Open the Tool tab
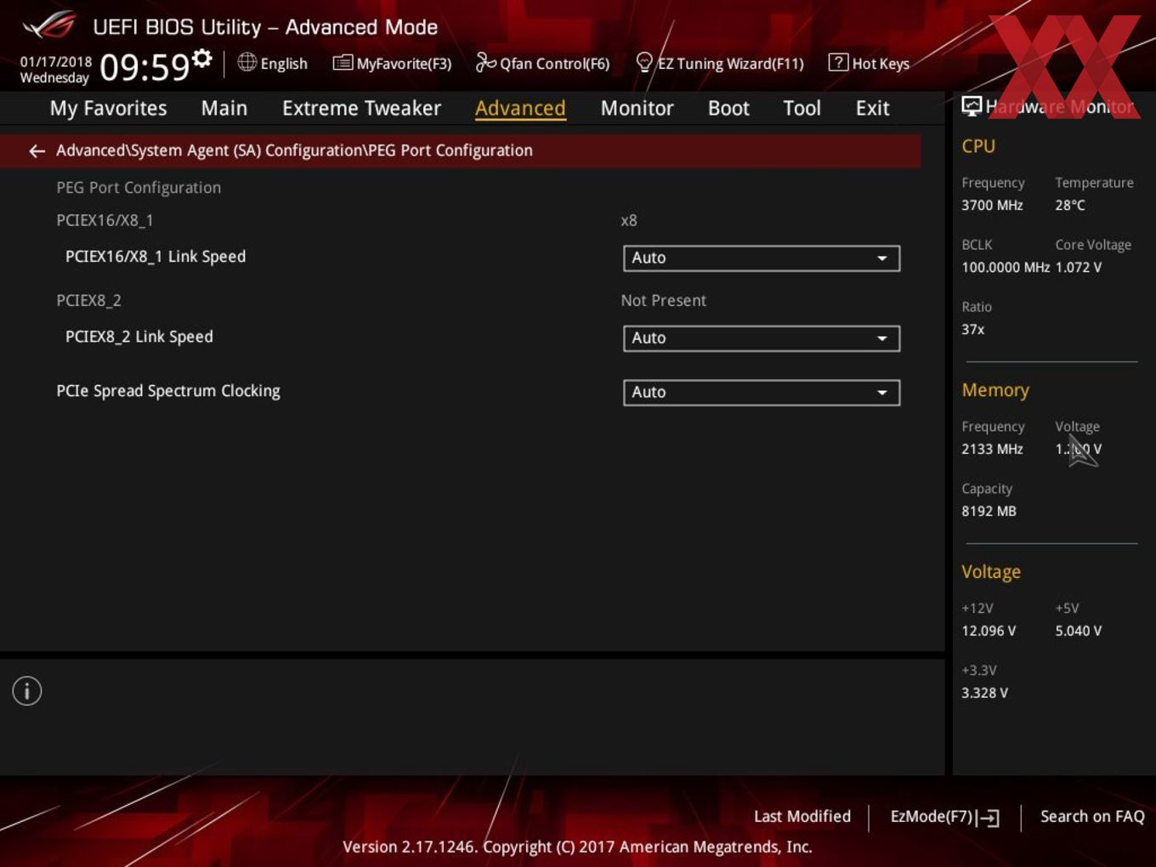Viewport: 1156px width, 867px height. click(x=802, y=108)
